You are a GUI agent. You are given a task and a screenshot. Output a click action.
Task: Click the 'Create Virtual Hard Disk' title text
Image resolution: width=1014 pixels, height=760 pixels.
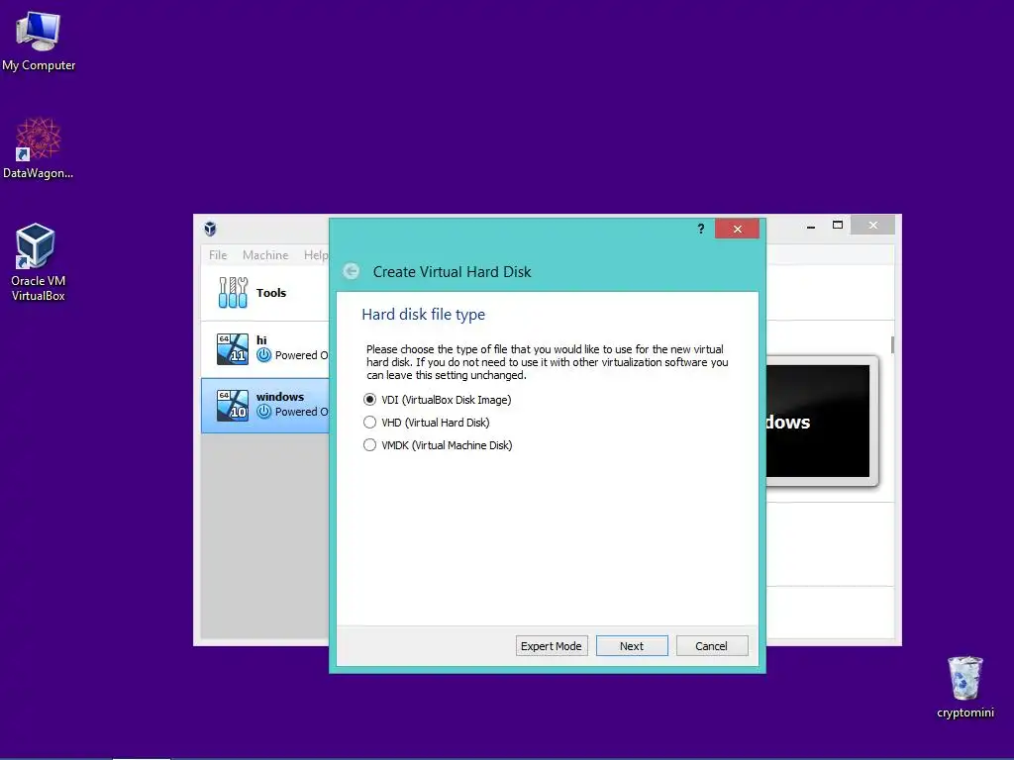452,271
